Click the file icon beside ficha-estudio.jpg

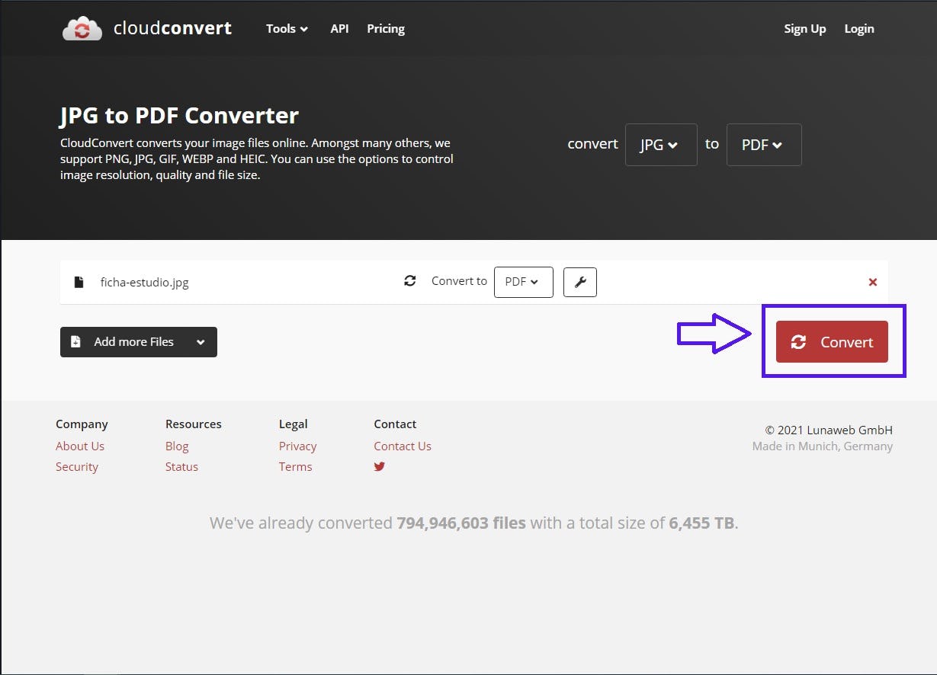coord(79,282)
